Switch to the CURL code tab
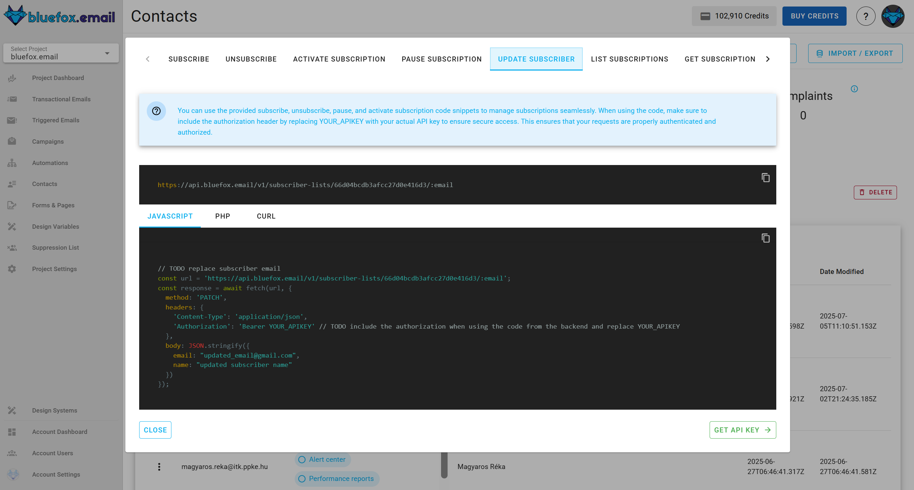 tap(266, 216)
